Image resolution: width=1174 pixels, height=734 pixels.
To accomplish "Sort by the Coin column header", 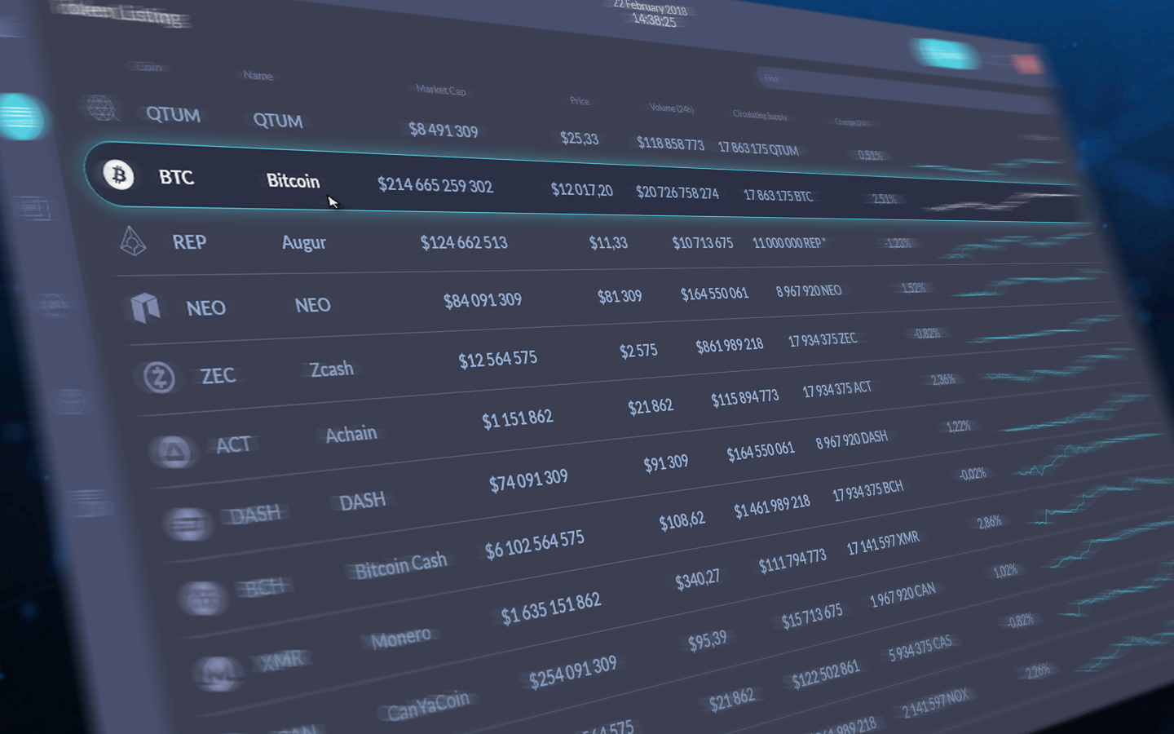I will point(148,67).
